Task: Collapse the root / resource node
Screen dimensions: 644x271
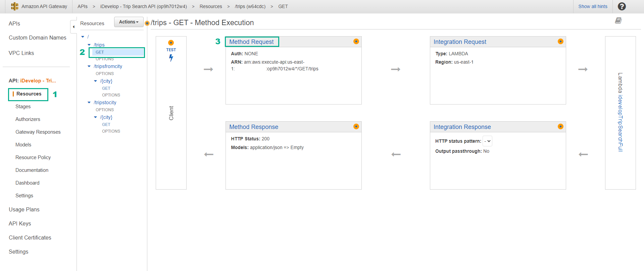Action: pyautogui.click(x=83, y=37)
